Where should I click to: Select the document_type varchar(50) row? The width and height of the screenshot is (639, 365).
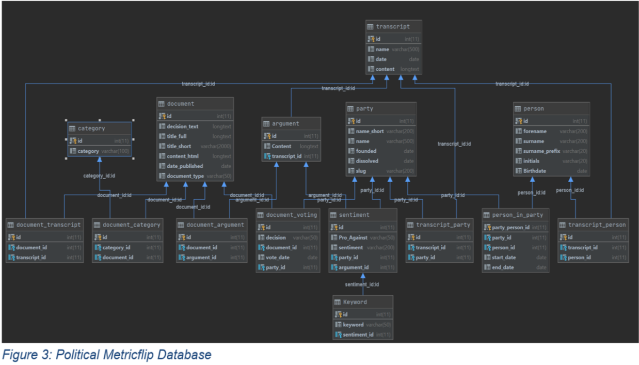(x=195, y=176)
